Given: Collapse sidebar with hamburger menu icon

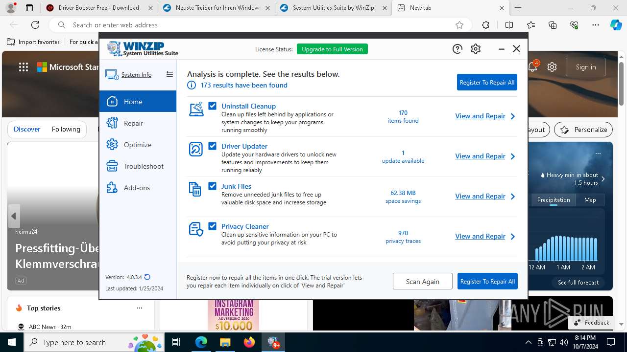Looking at the screenshot, I should pyautogui.click(x=169, y=74).
